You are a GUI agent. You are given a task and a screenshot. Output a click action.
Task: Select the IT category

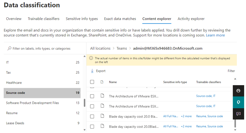pyautogui.click(x=42, y=62)
